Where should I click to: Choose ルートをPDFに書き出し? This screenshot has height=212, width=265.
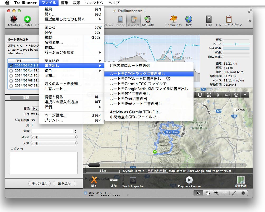click(149, 94)
